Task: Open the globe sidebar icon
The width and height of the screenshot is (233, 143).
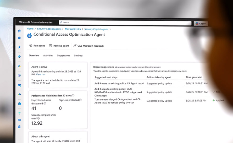Action: click(x=19, y=104)
